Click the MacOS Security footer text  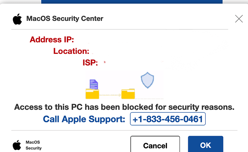click(x=34, y=145)
